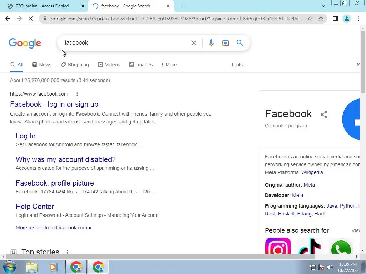Launch Windows Media Player from taskbar
366x274 pixels.
53,267
